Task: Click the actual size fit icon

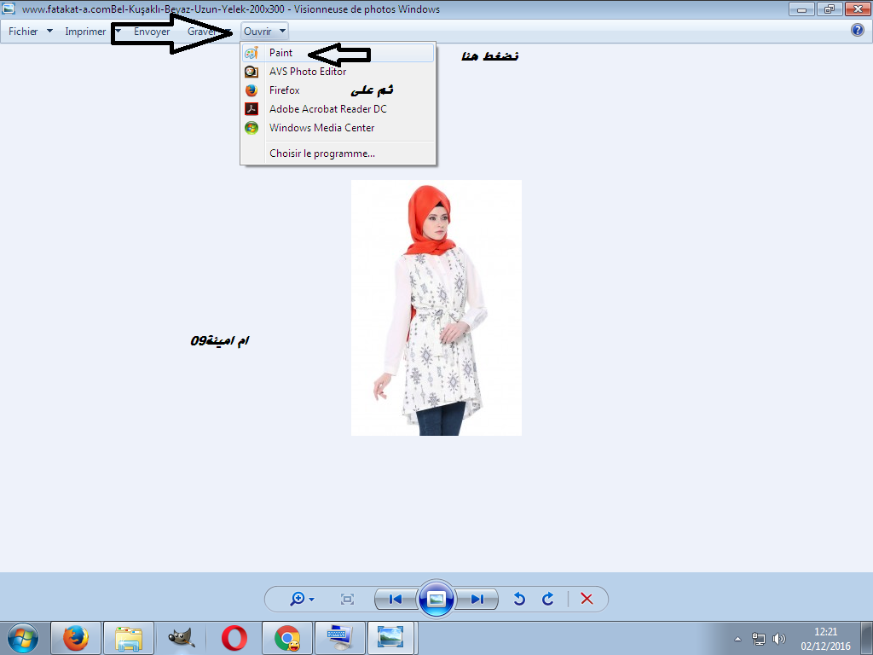Action: coord(347,600)
